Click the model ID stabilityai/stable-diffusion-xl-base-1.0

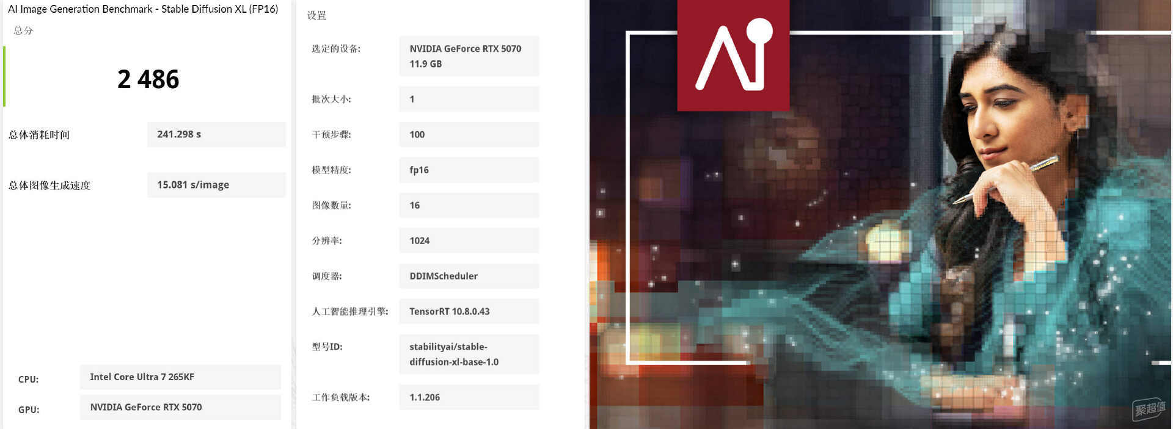click(469, 354)
